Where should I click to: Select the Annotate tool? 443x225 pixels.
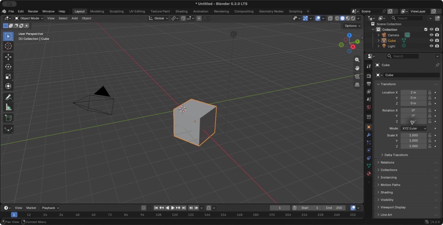coord(8,97)
